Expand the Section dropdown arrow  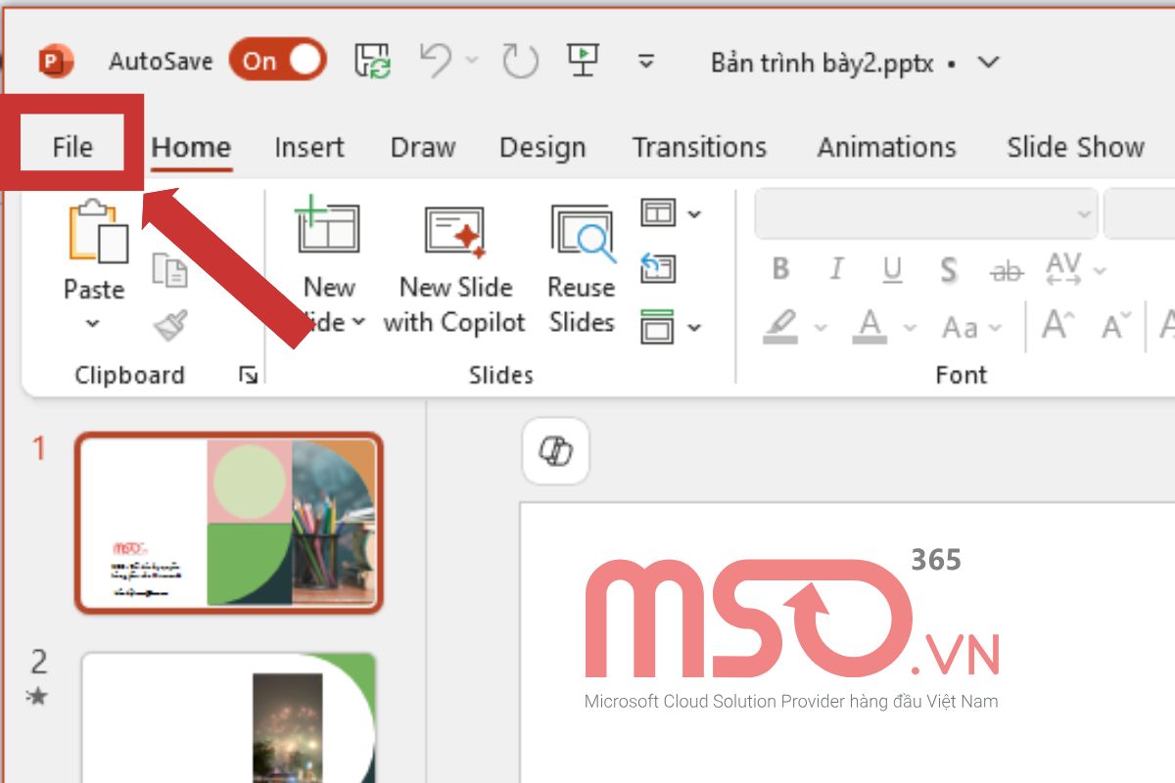pyautogui.click(x=694, y=327)
